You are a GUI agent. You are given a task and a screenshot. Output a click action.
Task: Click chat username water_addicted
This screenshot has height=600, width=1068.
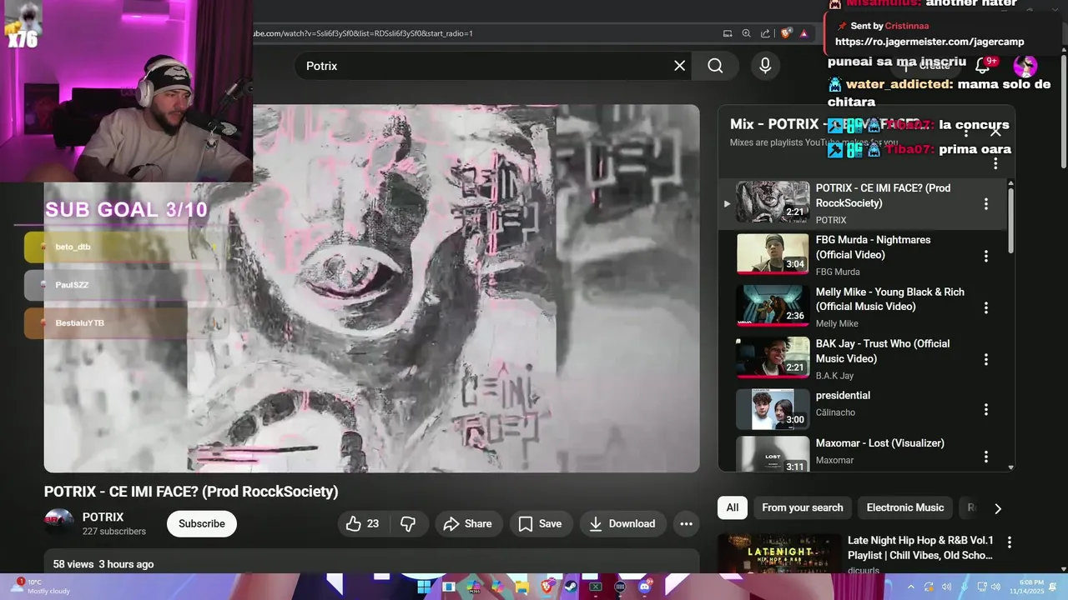pyautogui.click(x=899, y=84)
